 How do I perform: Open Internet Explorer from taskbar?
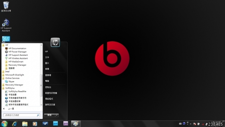pos(15,124)
